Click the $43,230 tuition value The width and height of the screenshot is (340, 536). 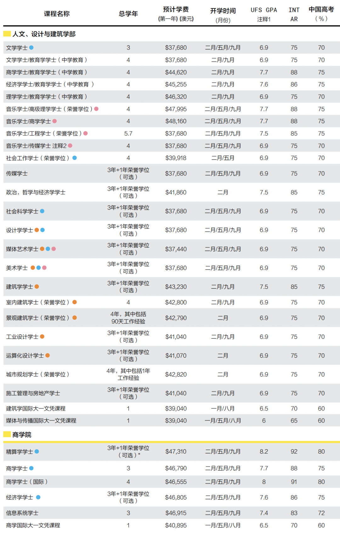[176, 287]
